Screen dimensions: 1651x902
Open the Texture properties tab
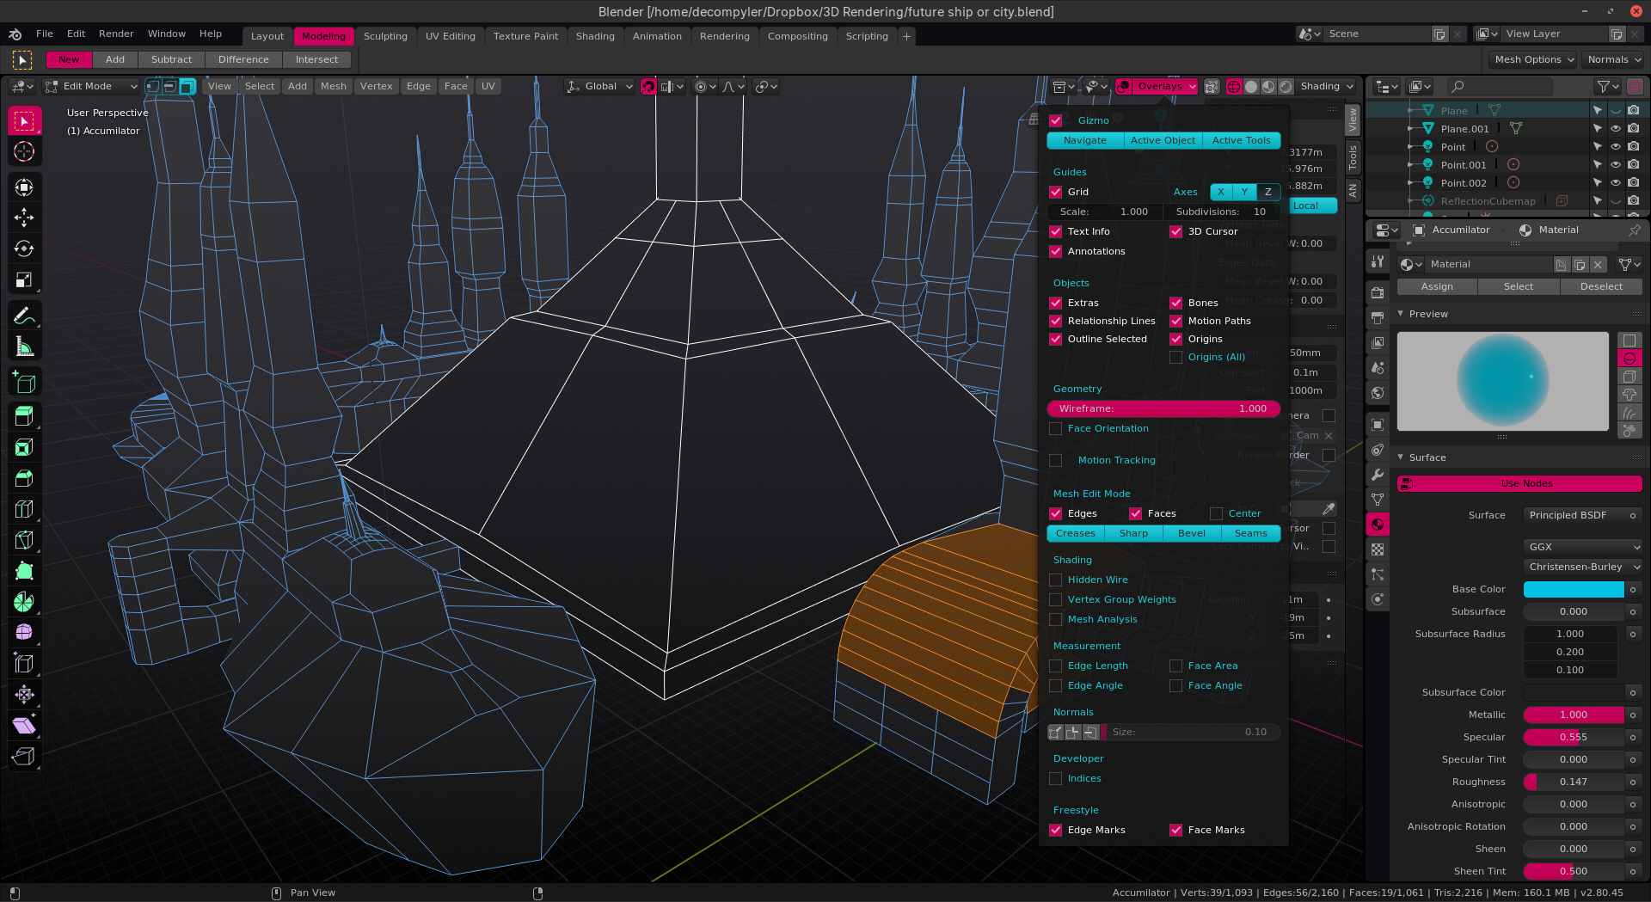[1378, 549]
